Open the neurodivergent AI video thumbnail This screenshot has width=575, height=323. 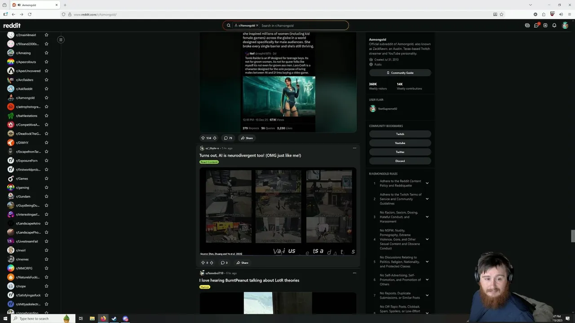[x=278, y=212]
